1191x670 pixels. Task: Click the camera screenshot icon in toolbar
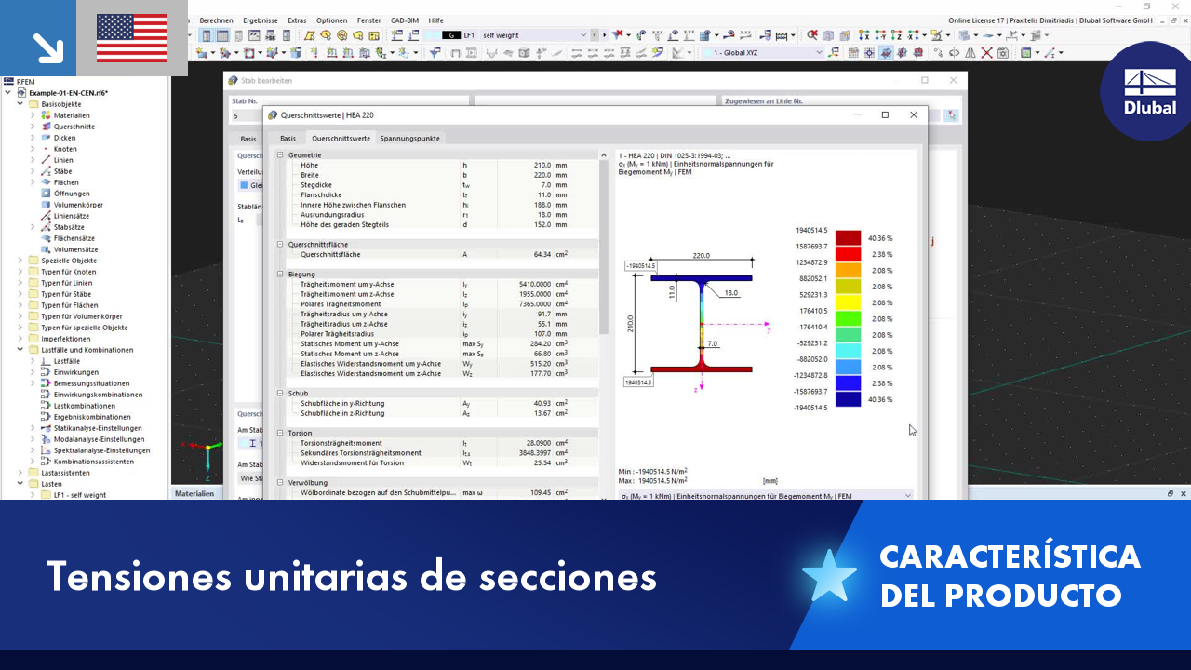coord(1003,53)
